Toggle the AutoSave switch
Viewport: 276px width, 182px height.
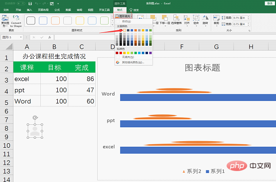click(21, 3)
